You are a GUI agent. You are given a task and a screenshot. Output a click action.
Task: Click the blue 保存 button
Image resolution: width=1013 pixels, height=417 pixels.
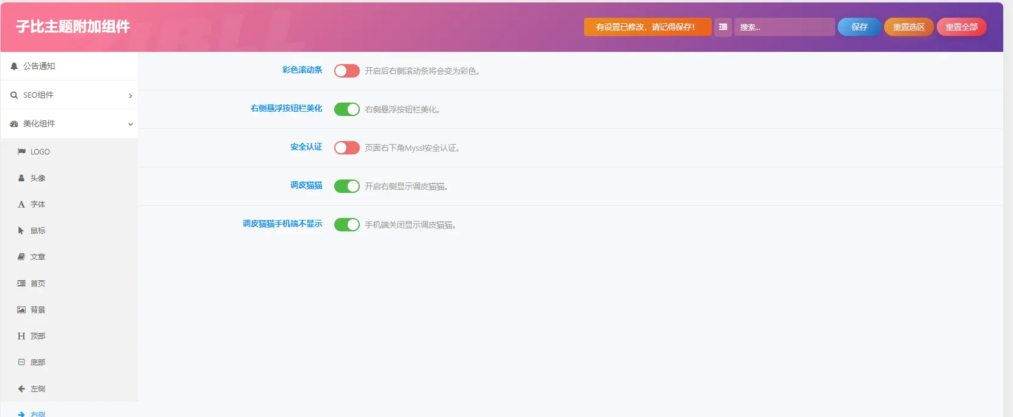coord(859,27)
